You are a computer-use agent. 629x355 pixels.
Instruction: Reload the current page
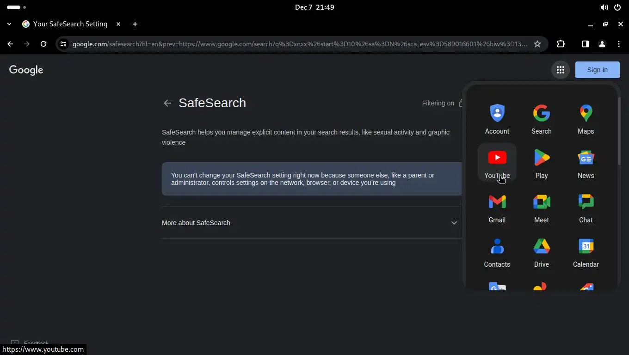click(x=43, y=44)
